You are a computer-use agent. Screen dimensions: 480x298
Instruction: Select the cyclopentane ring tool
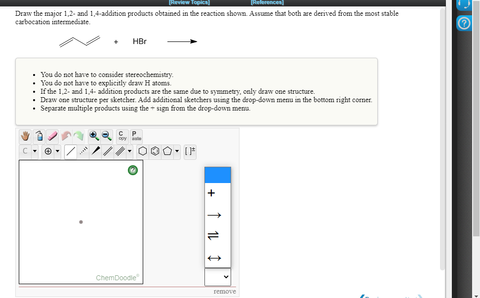(x=167, y=151)
